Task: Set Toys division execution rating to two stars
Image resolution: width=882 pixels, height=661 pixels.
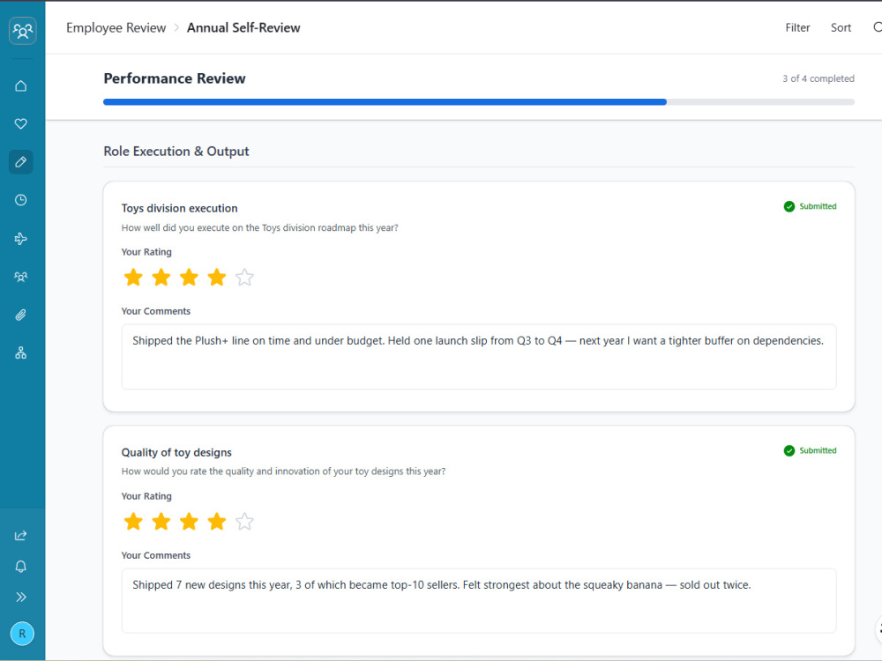Action: click(x=161, y=277)
